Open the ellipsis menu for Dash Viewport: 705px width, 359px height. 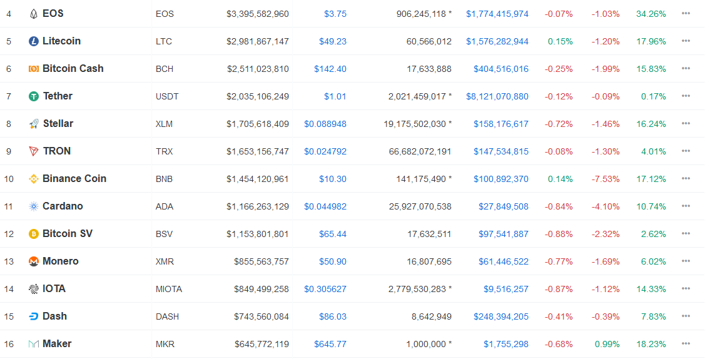(x=686, y=316)
